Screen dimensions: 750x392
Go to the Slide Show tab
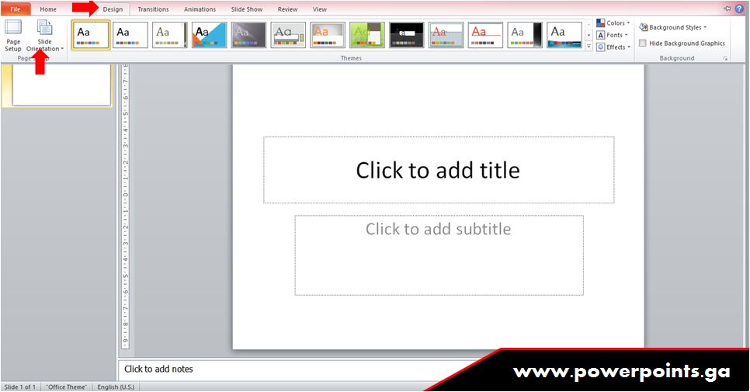[247, 9]
